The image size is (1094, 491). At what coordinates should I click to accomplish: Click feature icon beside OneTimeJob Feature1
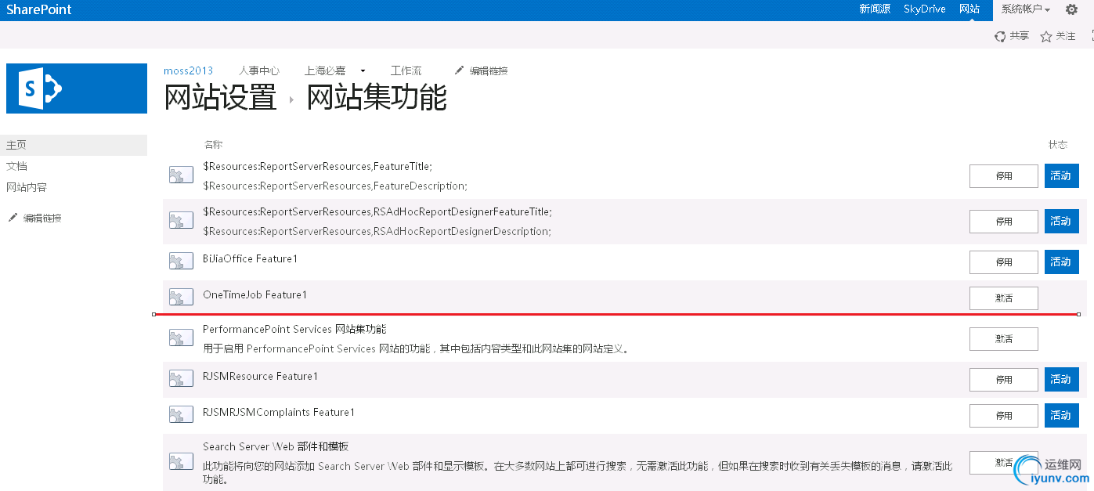click(181, 298)
